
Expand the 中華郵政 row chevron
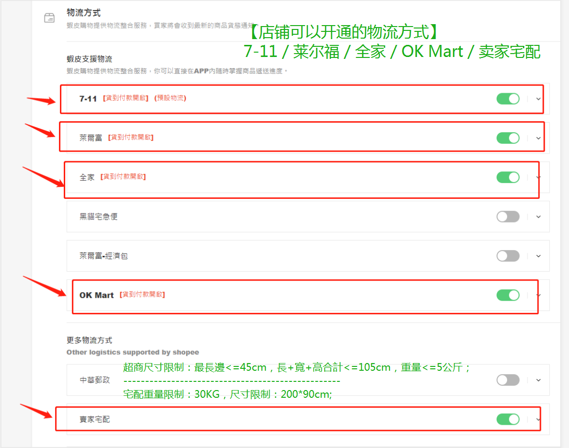coord(539,380)
